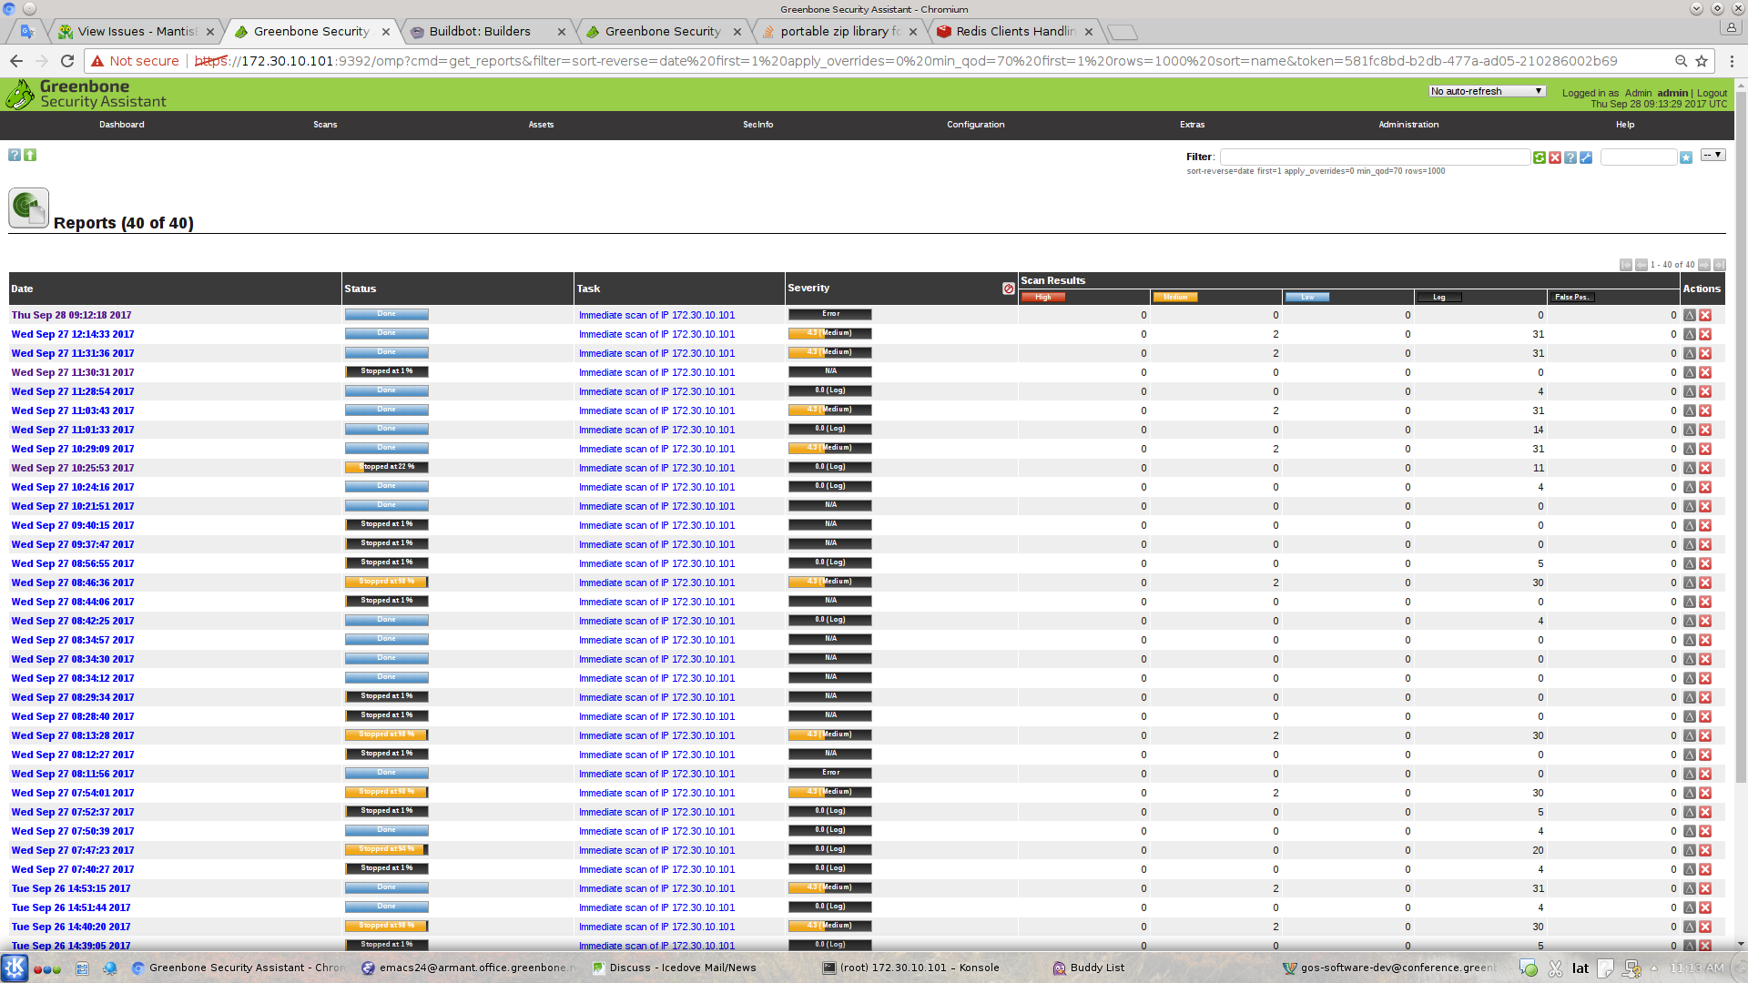This screenshot has width=1748, height=983.
Task: Sort by Date column header
Action: [x=22, y=289]
